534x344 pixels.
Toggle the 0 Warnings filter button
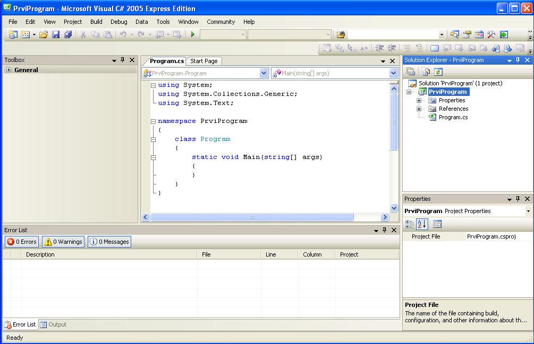[63, 242]
